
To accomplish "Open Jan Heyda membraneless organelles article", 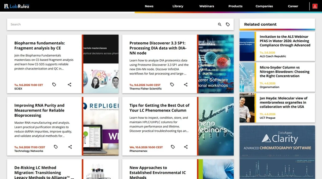I will [x=283, y=102].
